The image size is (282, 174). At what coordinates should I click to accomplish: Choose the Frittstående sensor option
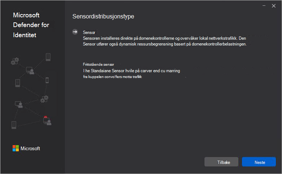(98, 64)
